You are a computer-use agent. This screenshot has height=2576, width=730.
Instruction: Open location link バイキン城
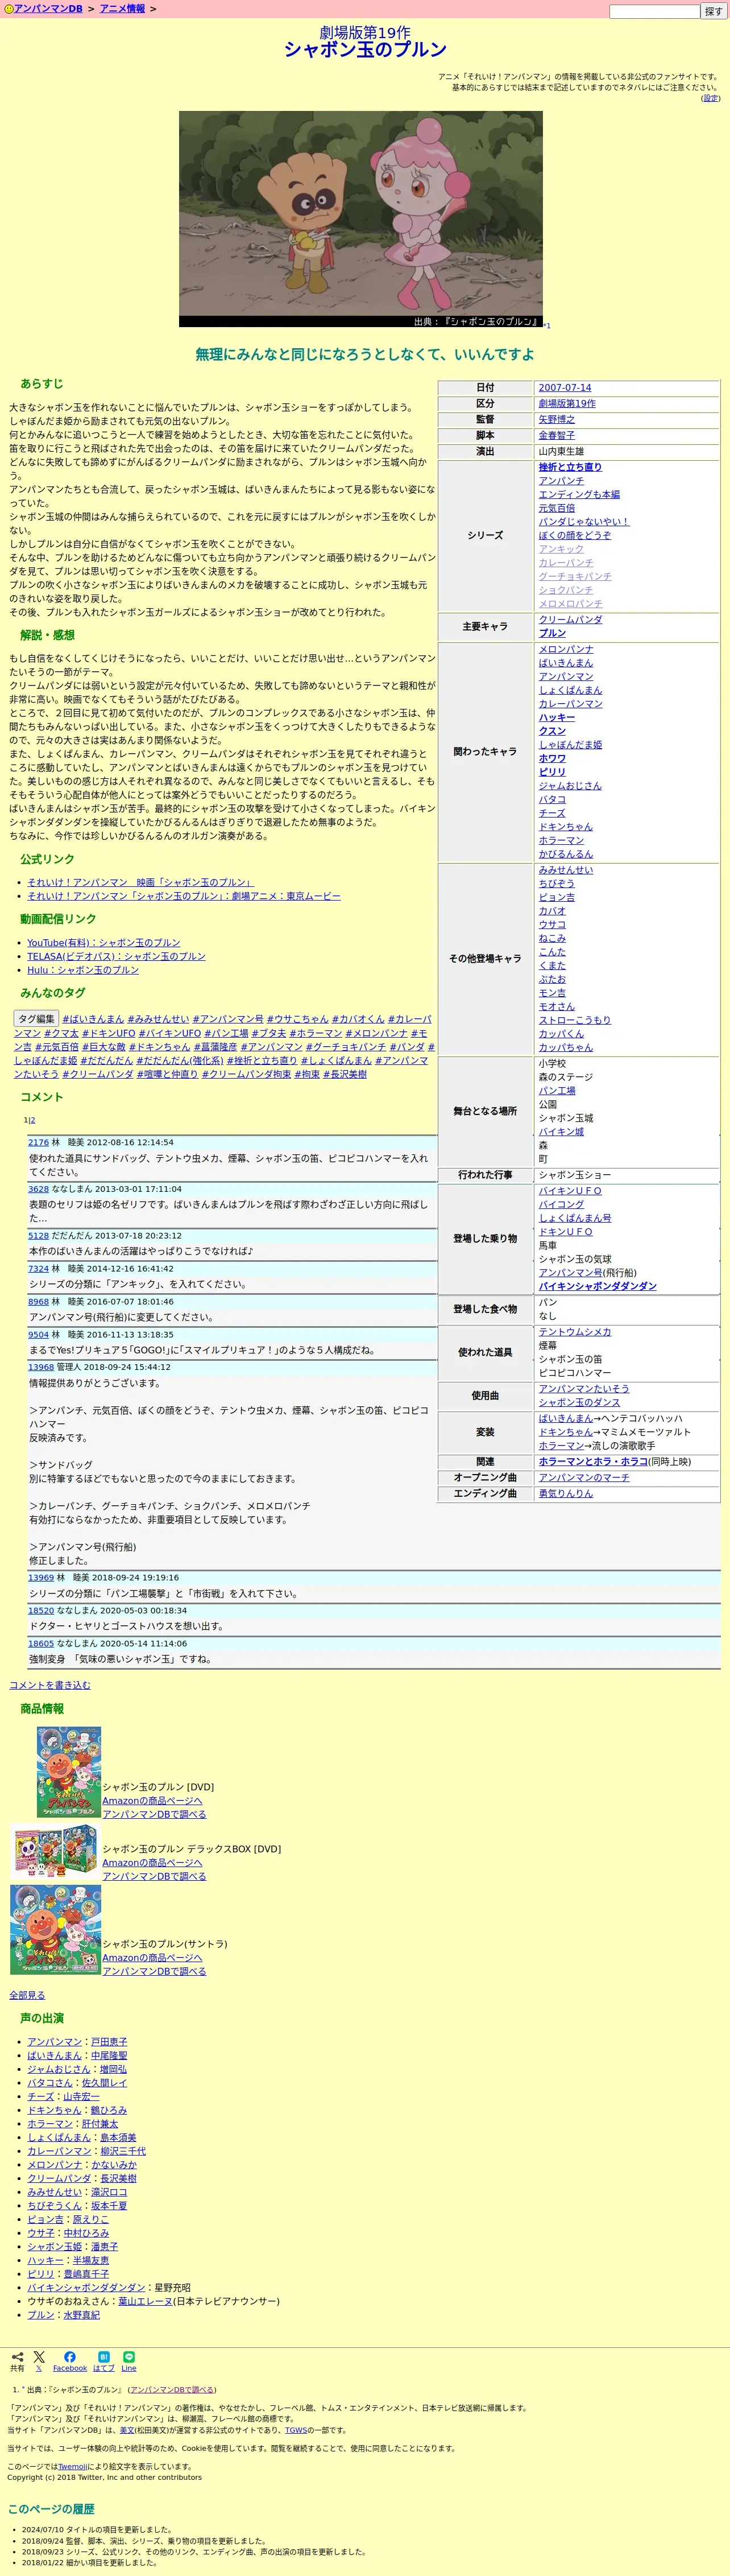coord(561,1132)
